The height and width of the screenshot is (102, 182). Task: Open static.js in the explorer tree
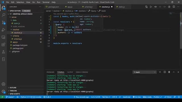point(25,23)
